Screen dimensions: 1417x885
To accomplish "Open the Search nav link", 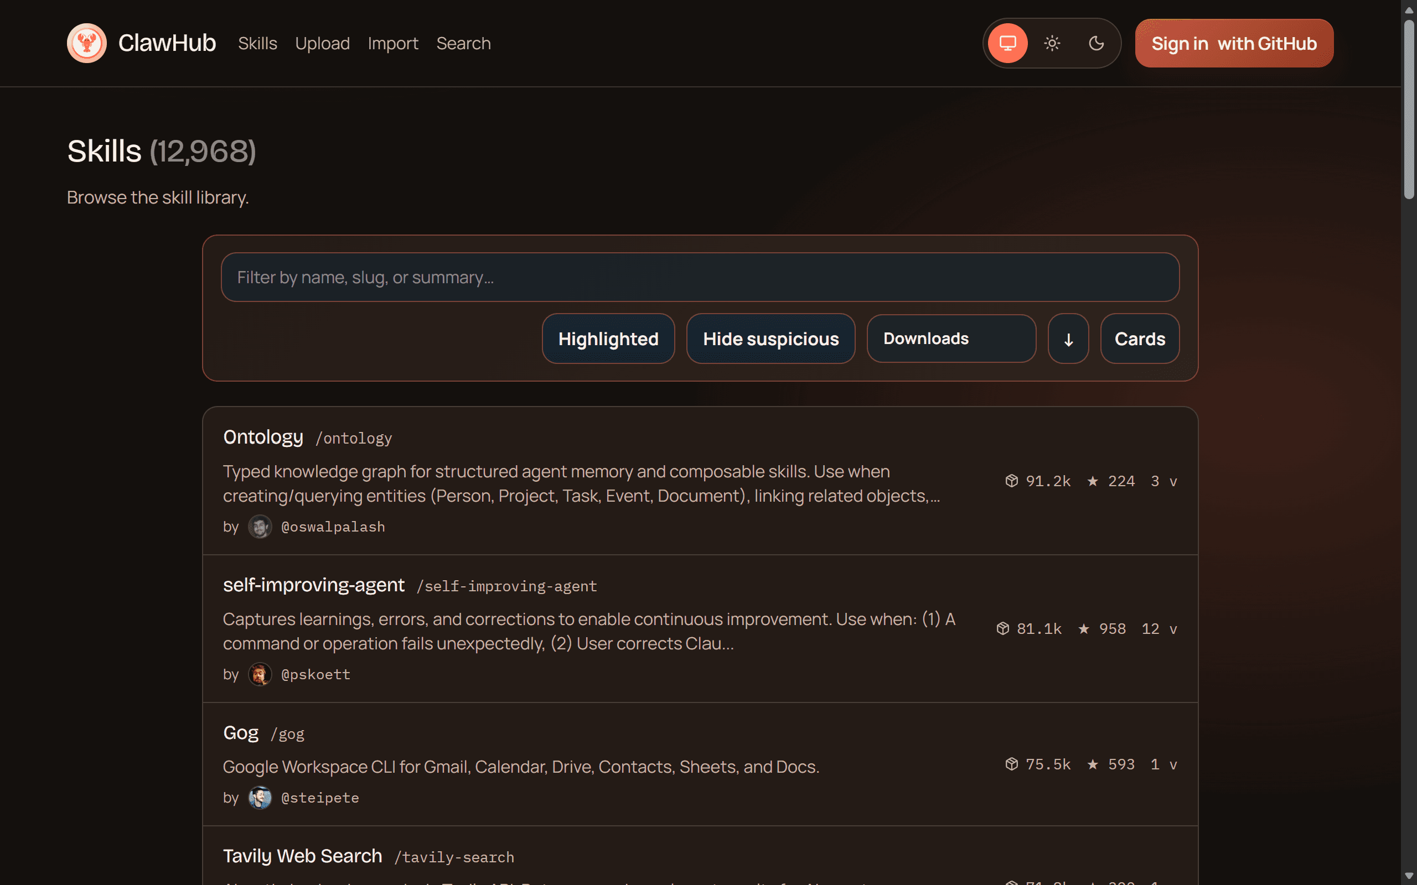I will click(463, 43).
